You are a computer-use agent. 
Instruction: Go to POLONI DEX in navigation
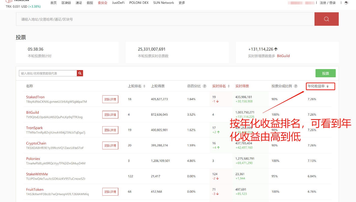(x=139, y=3)
